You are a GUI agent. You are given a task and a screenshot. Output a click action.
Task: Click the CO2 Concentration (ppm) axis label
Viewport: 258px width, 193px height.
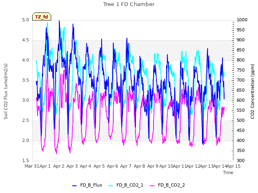click(x=252, y=91)
